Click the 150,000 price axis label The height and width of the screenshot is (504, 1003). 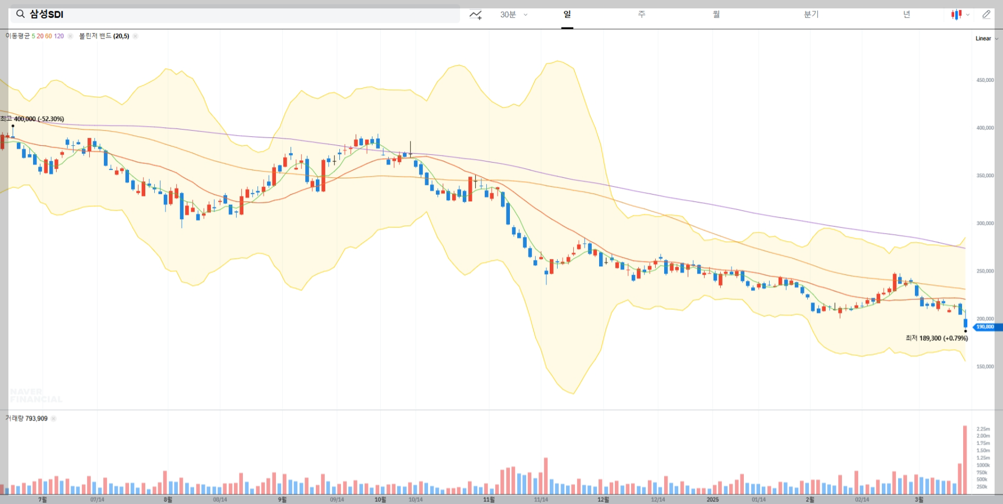tap(984, 367)
